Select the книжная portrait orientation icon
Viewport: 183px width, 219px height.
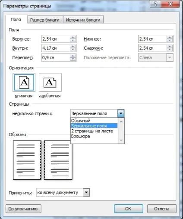pos(24,82)
